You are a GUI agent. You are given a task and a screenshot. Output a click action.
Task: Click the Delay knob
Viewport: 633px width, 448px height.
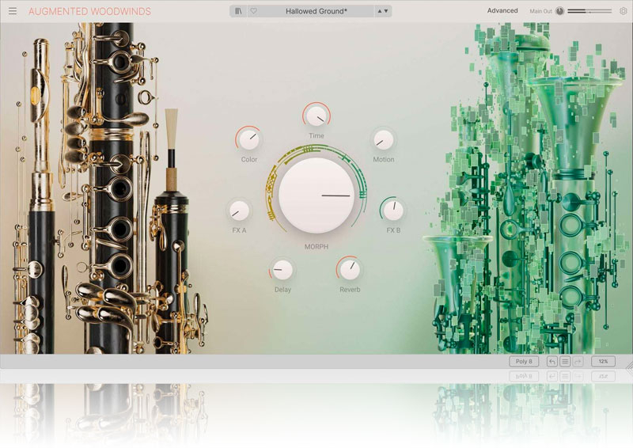point(282,270)
